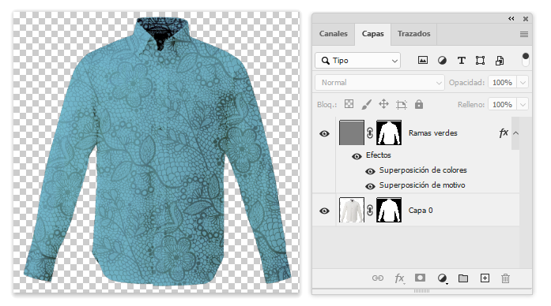Hide the Capa 0 layer
Screen dimensions: 551x306
click(324, 211)
